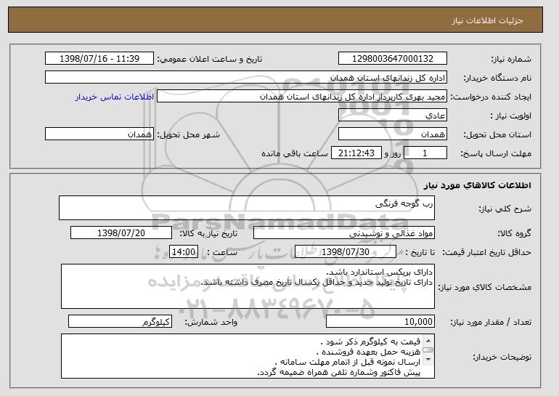Click the line هزینه حمل بعهده فروشنده
The image size is (559, 396).
[369, 352]
